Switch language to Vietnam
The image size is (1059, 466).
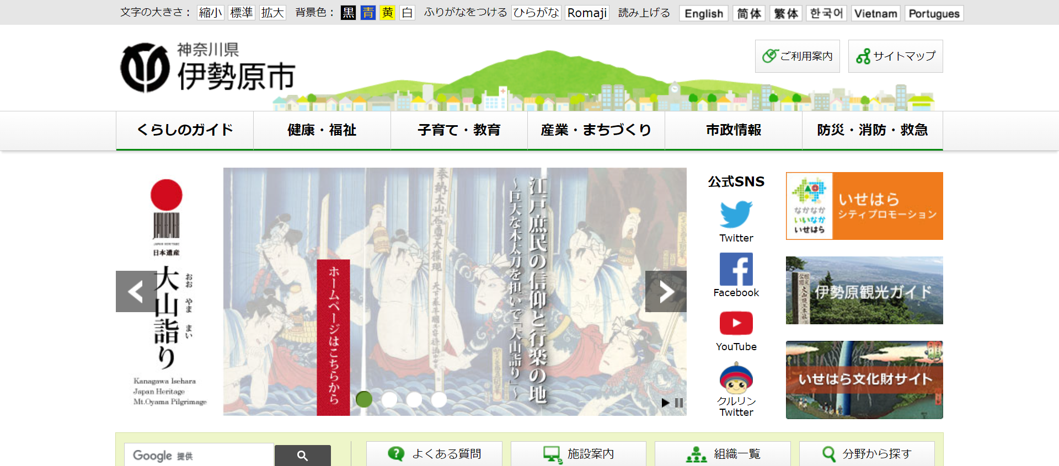coord(876,13)
